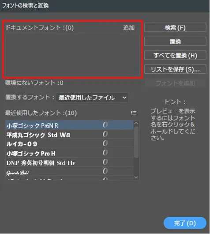Click the 追加 column header label
Viewport: 210px width, 234px height.
point(129,28)
